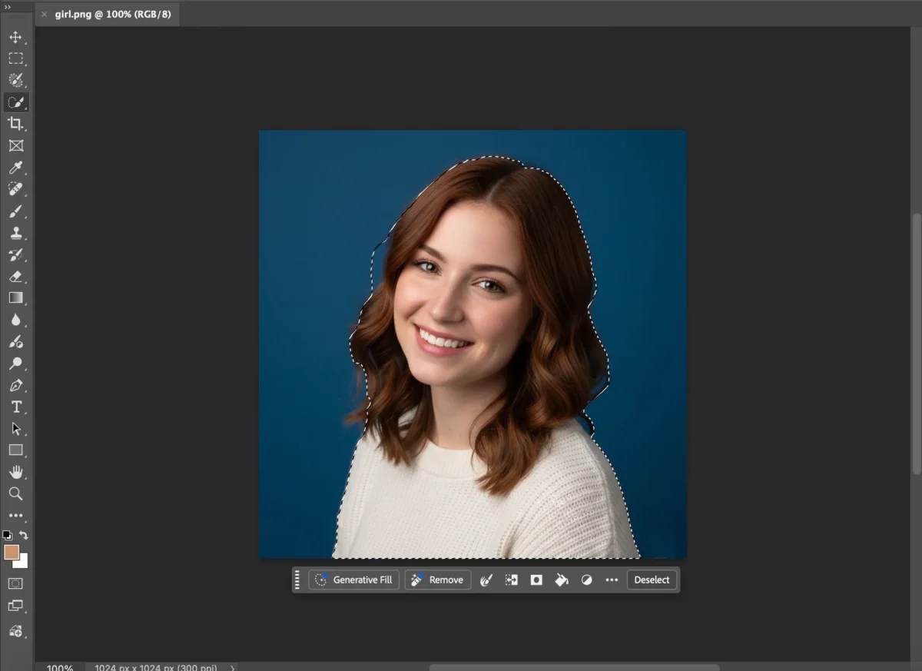The height and width of the screenshot is (671, 922).
Task: Toggle the screen mode button
Action: coord(16,605)
